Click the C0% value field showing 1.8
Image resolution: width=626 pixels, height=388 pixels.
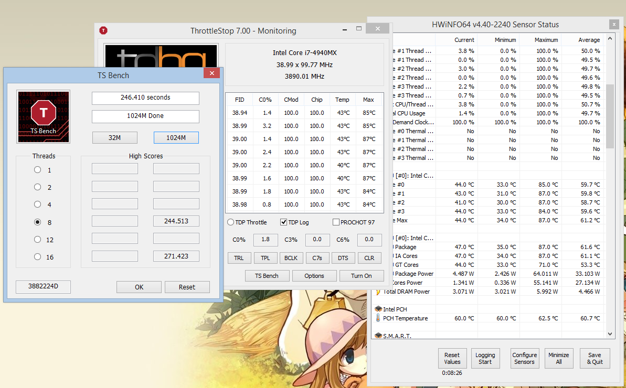click(x=266, y=240)
